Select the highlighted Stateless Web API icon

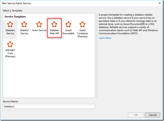[54, 24]
